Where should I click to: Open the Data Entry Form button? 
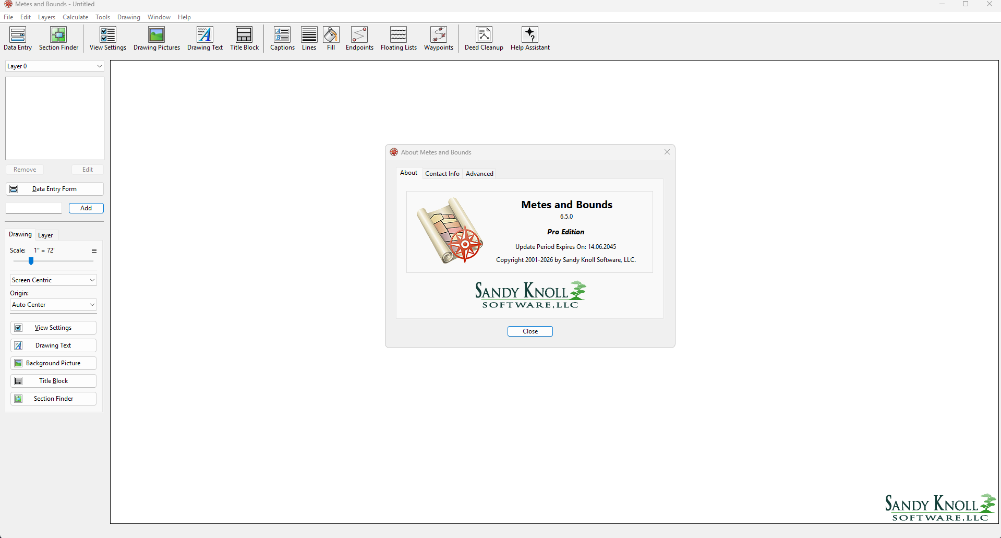coord(54,189)
